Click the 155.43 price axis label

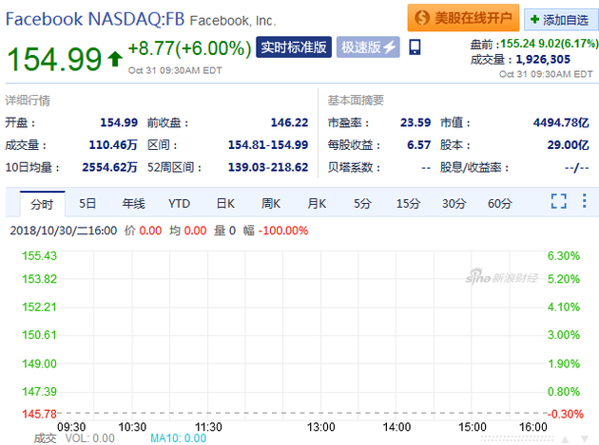point(39,255)
